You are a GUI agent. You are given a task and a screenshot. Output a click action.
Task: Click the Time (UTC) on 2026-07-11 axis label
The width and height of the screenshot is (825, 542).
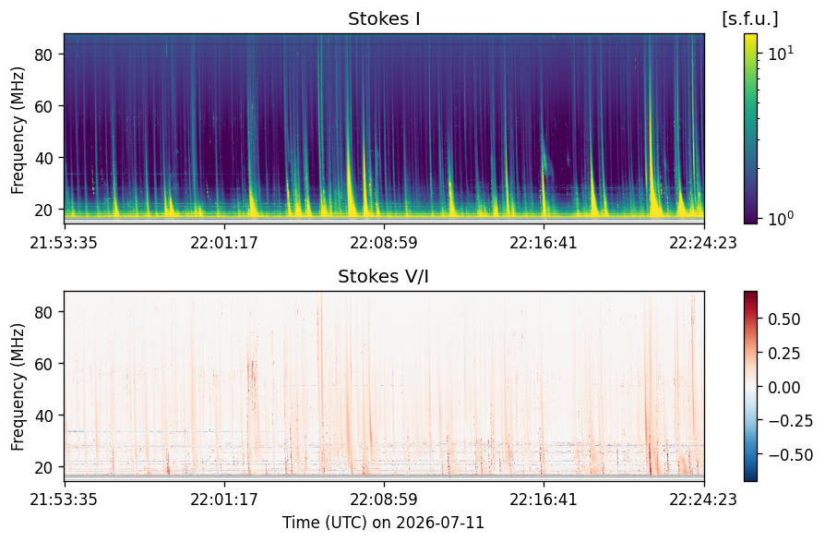384,523
